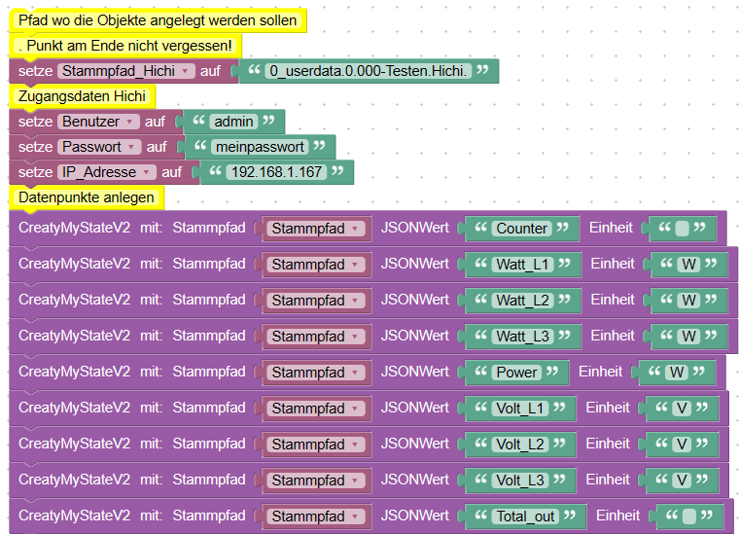Viewport: 740px width, 534px height.
Task: Edit the V unit in the Volt_L1 row
Action: [x=682, y=408]
